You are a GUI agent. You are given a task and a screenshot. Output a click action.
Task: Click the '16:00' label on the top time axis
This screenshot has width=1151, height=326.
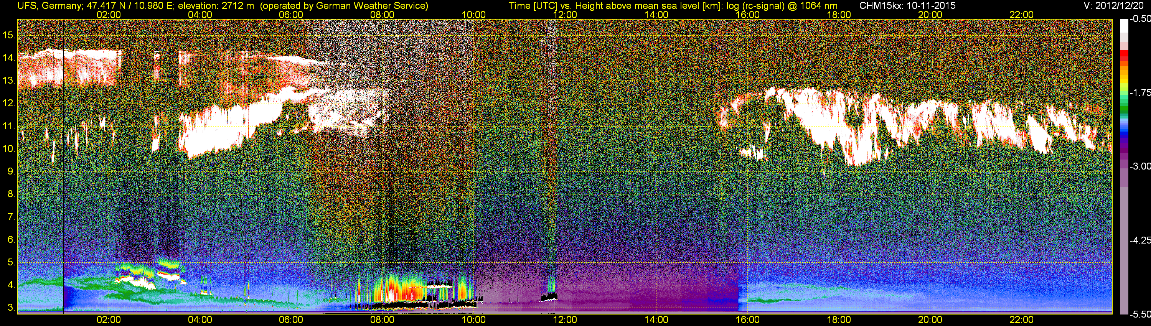tap(747, 14)
